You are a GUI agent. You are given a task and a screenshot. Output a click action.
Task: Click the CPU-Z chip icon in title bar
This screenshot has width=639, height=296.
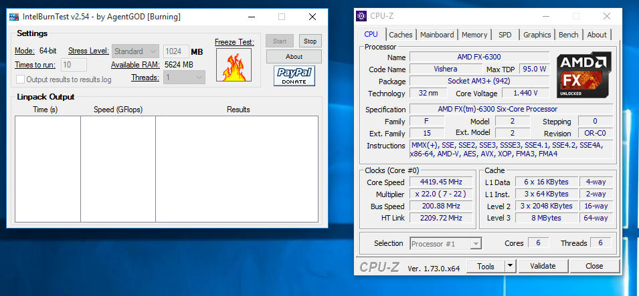click(361, 16)
